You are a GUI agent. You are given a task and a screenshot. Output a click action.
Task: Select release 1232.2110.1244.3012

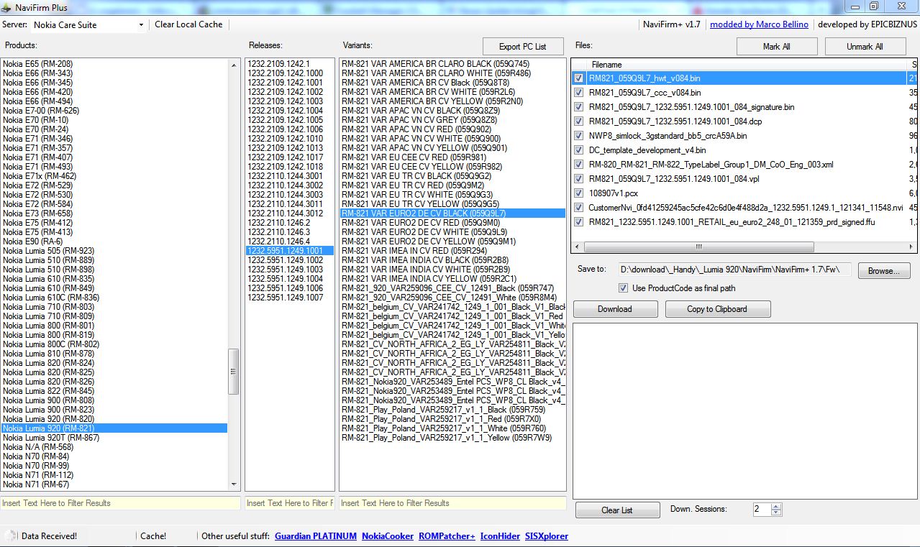coord(290,213)
